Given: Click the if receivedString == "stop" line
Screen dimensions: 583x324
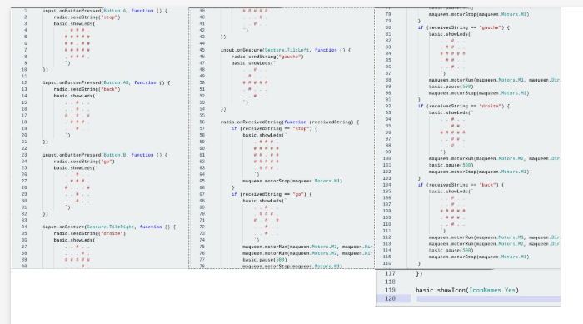Looking at the screenshot, I should pos(274,128).
